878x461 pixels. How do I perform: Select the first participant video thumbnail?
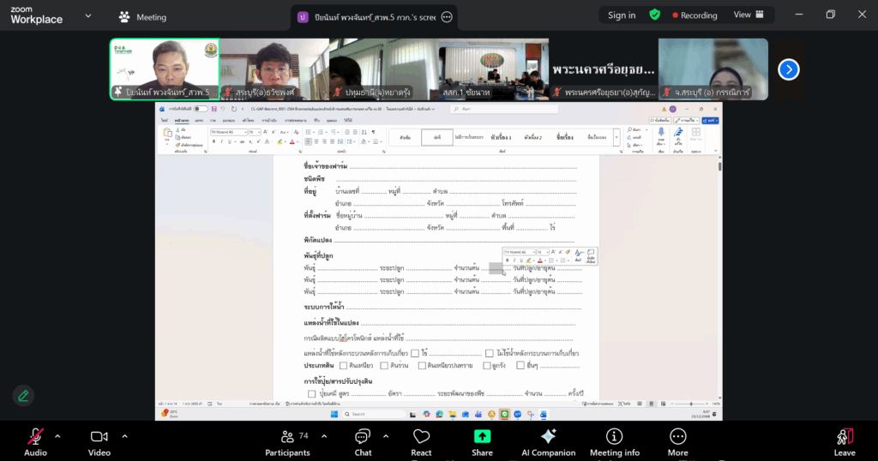164,69
